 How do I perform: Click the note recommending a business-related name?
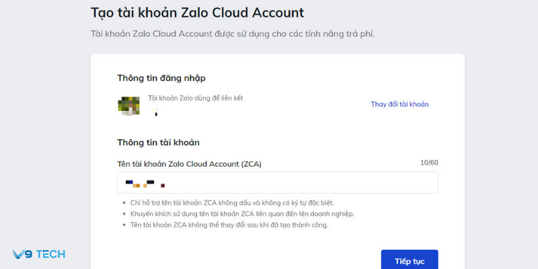tap(242, 214)
